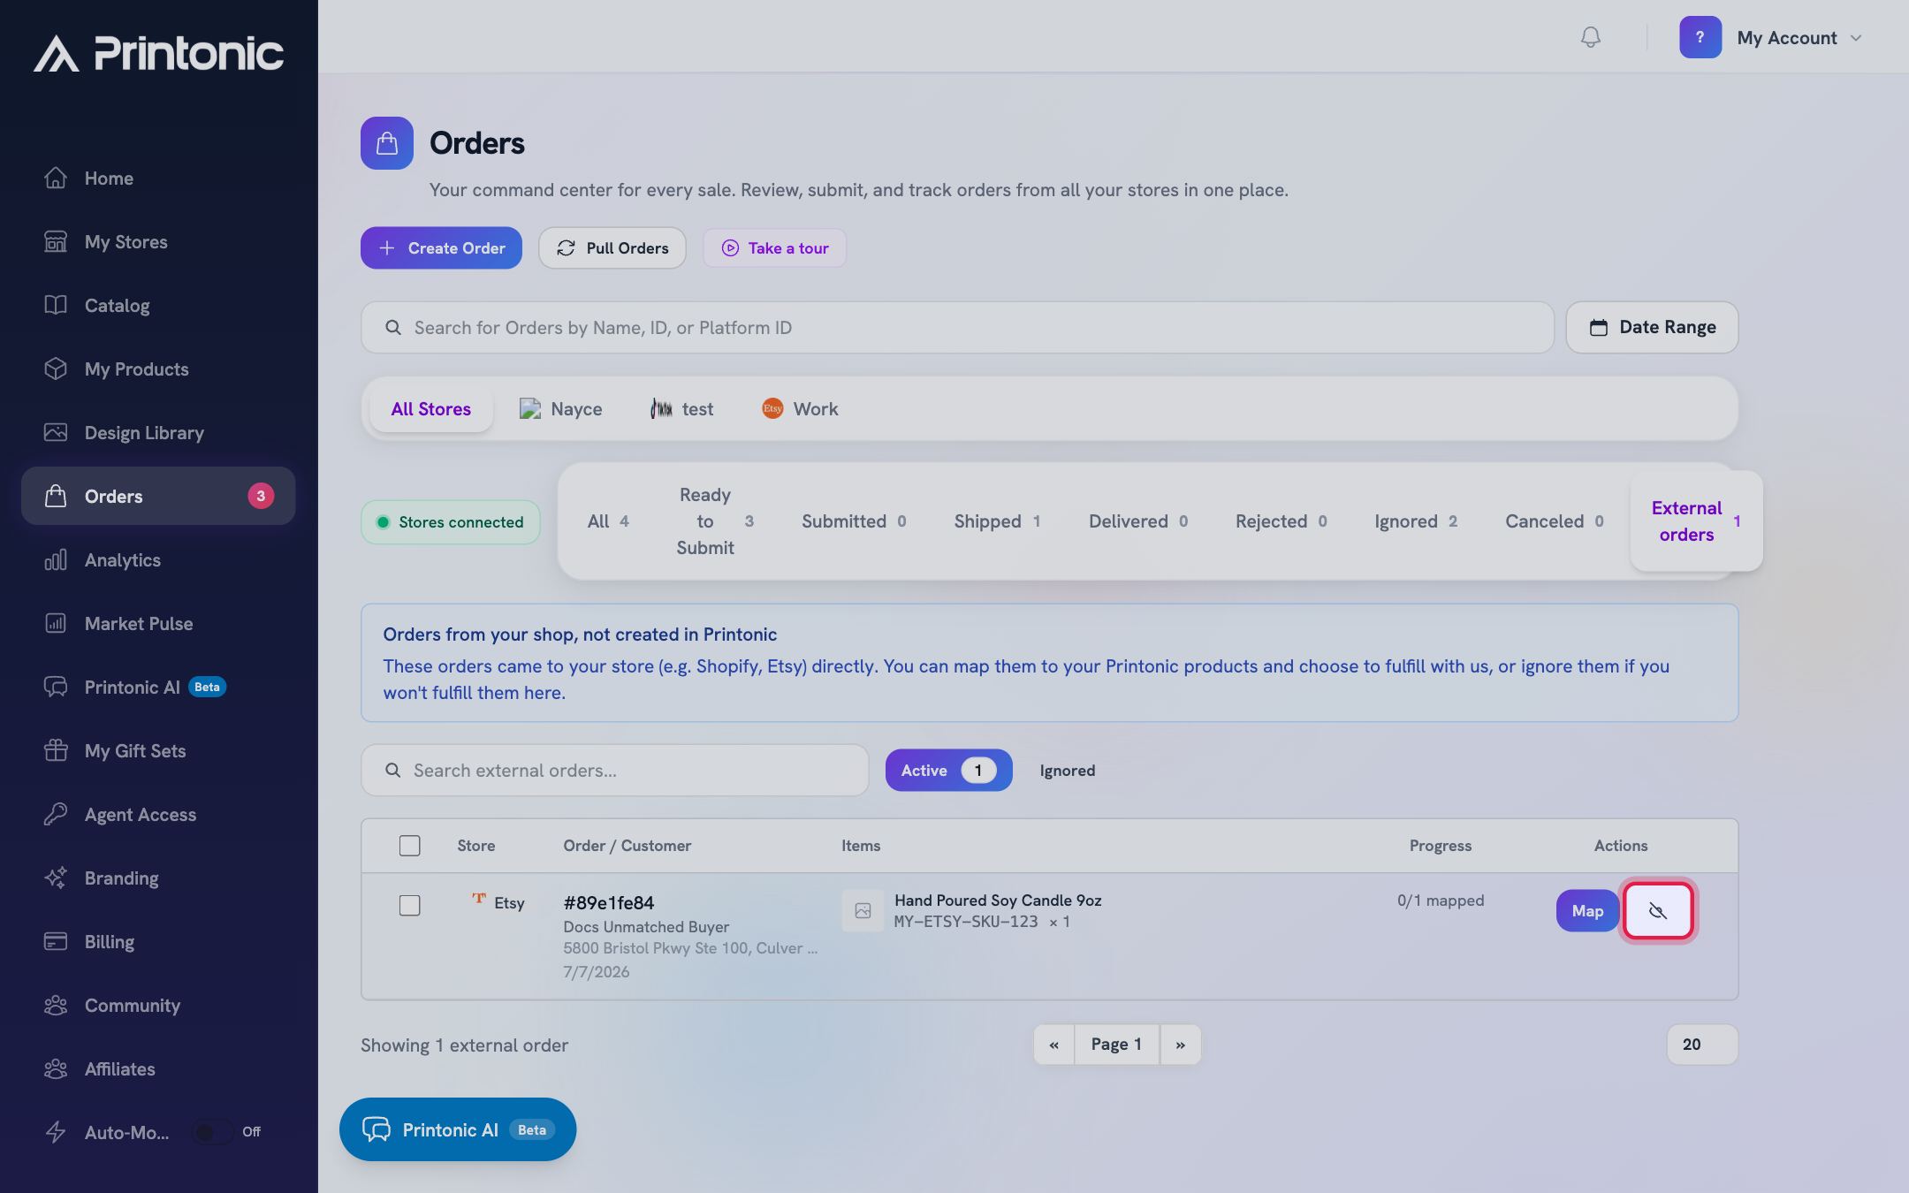Switch to the Delivered tab
The width and height of the screenshot is (1909, 1193).
[x=1138, y=521]
